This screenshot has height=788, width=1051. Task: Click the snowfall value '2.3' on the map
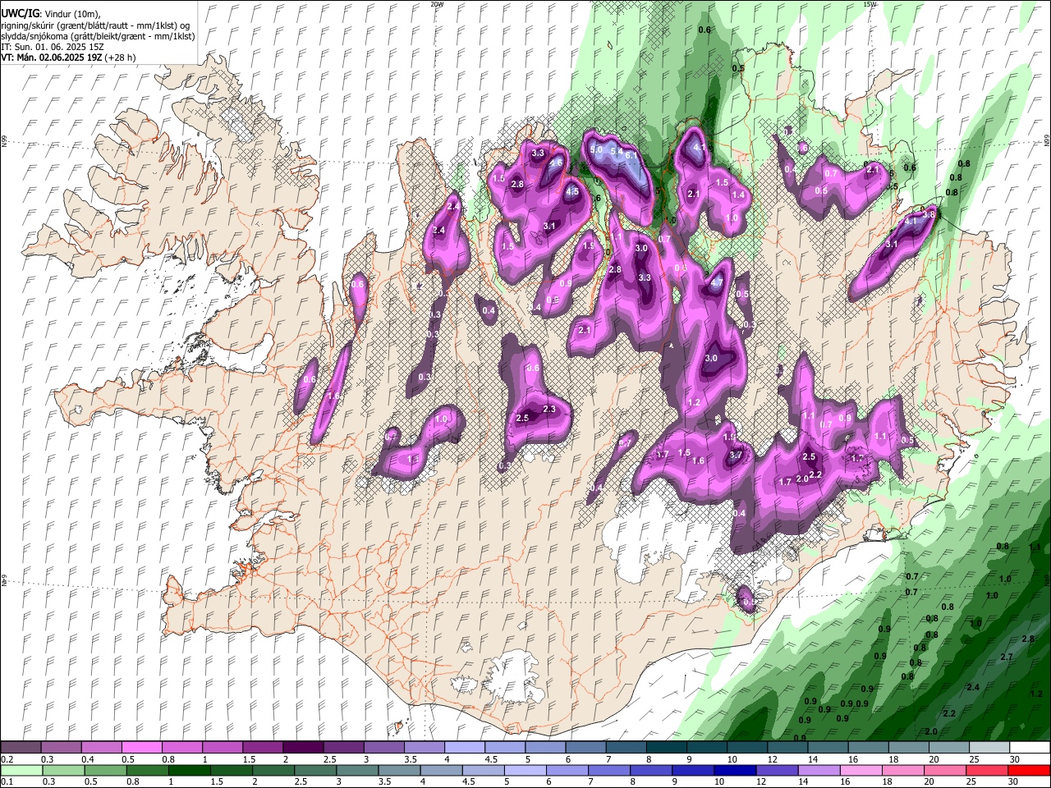coord(549,409)
